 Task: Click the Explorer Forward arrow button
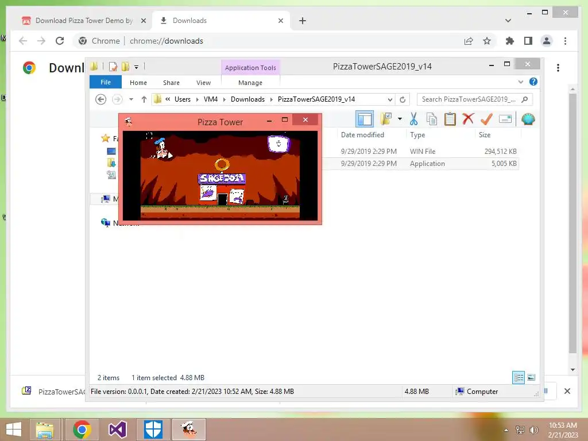117,99
